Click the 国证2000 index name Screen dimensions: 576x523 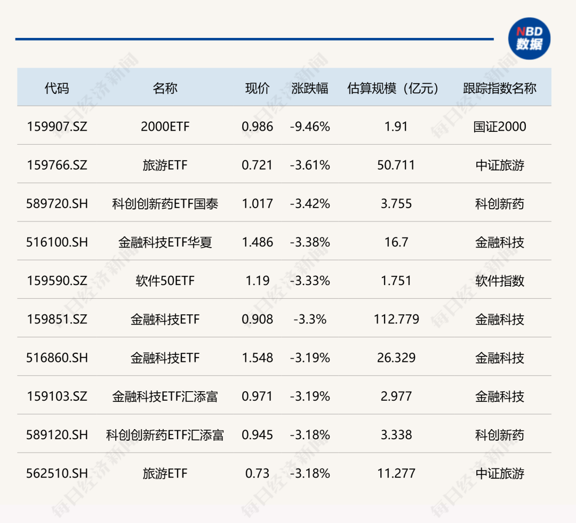click(500, 126)
